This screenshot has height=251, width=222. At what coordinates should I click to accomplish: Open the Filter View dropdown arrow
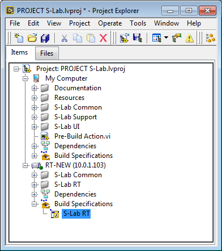166,37
